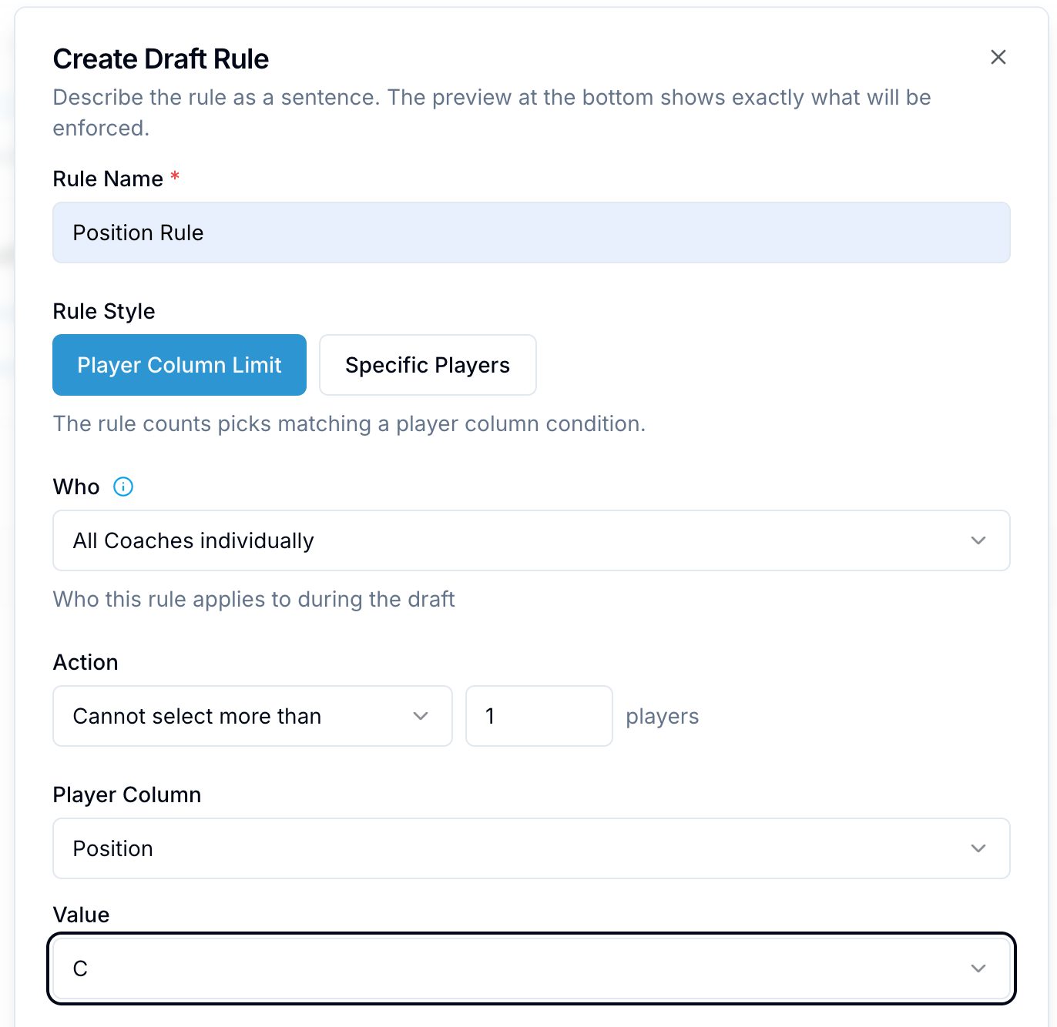The height and width of the screenshot is (1027, 1057).
Task: Select the Player Column Limit rule style
Action: [x=180, y=365]
